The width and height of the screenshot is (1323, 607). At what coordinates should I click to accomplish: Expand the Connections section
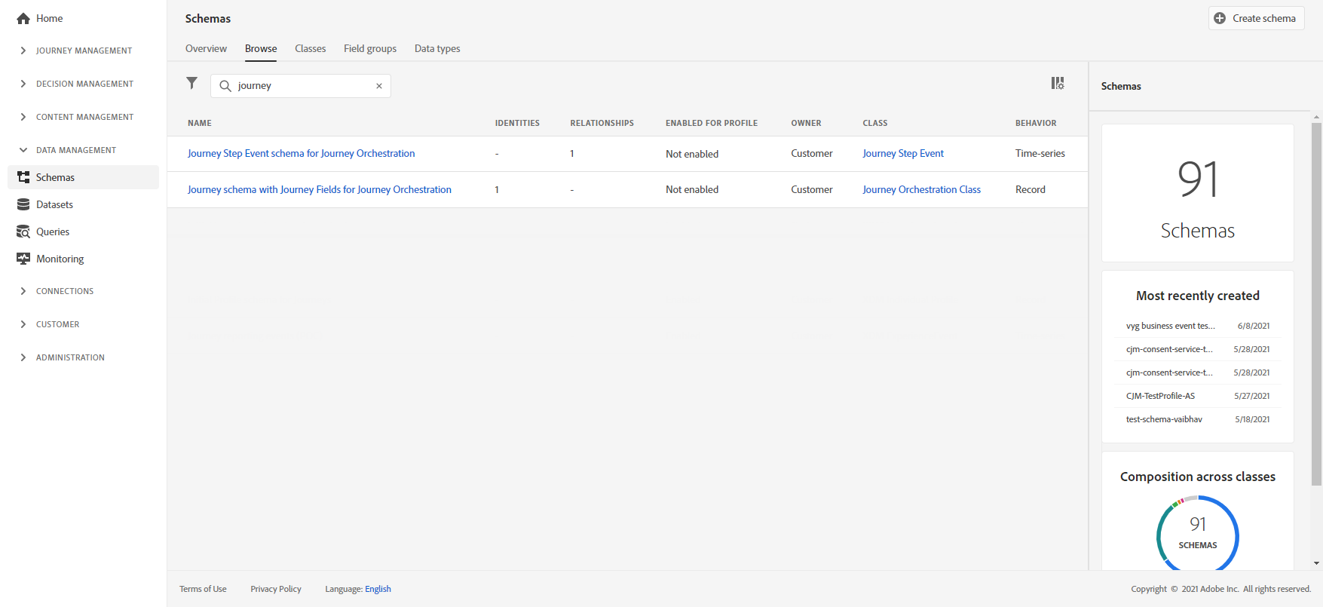point(23,291)
